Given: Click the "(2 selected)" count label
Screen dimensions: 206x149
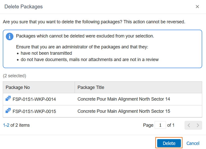Looking at the screenshot, I should (14, 76).
